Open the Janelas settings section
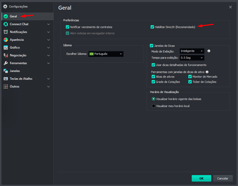Screen dimensions: 238x186 coord(28,71)
